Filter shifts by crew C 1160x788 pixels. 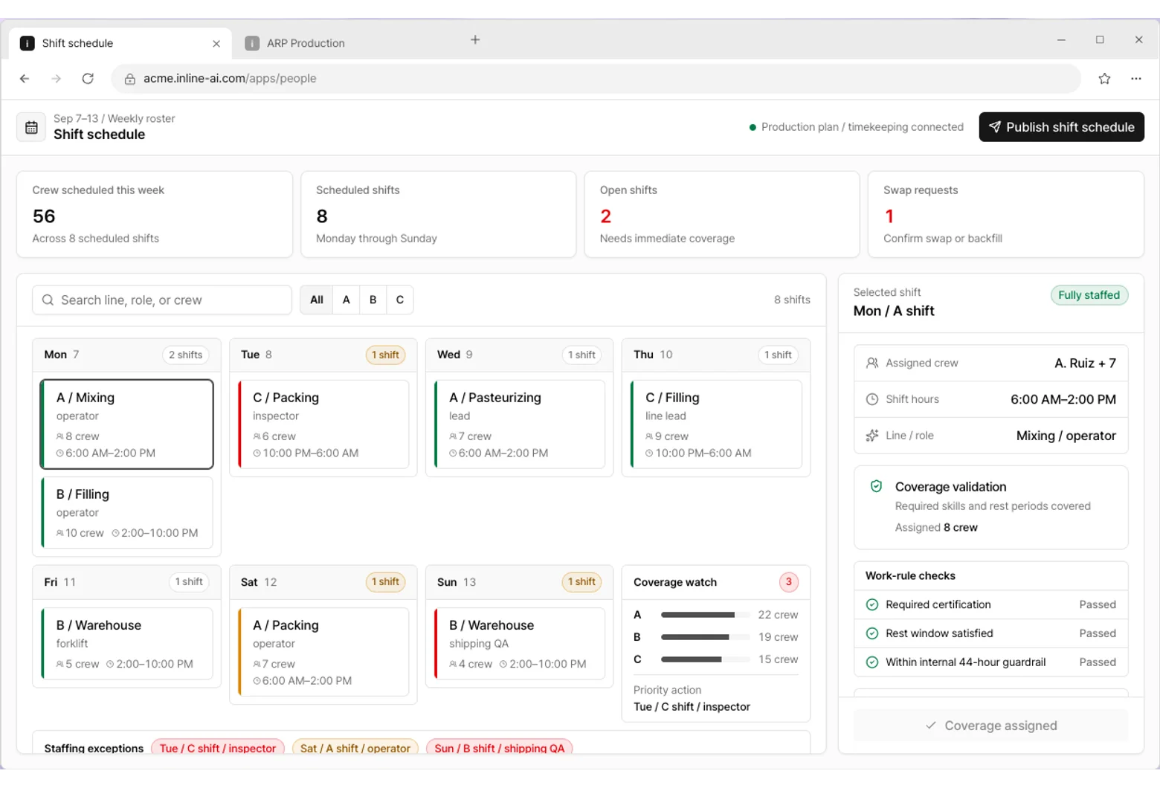(399, 300)
